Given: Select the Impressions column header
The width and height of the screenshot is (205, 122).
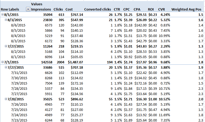Looking at the screenshot, I should (41, 10).
